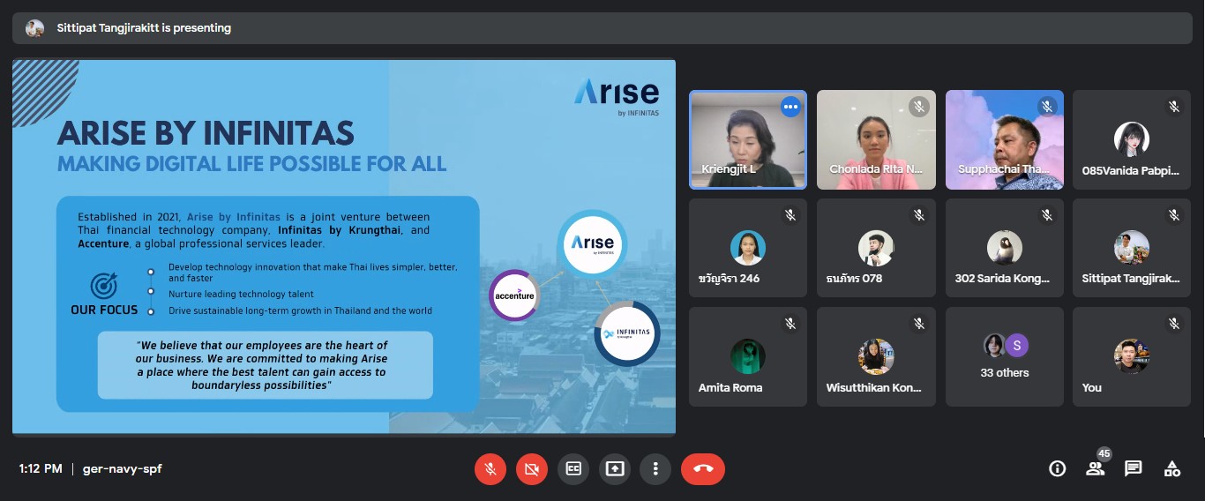Open options on Kriengjit L tile

click(x=790, y=107)
